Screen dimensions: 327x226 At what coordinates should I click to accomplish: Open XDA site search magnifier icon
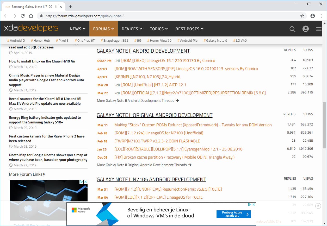tap(292, 29)
